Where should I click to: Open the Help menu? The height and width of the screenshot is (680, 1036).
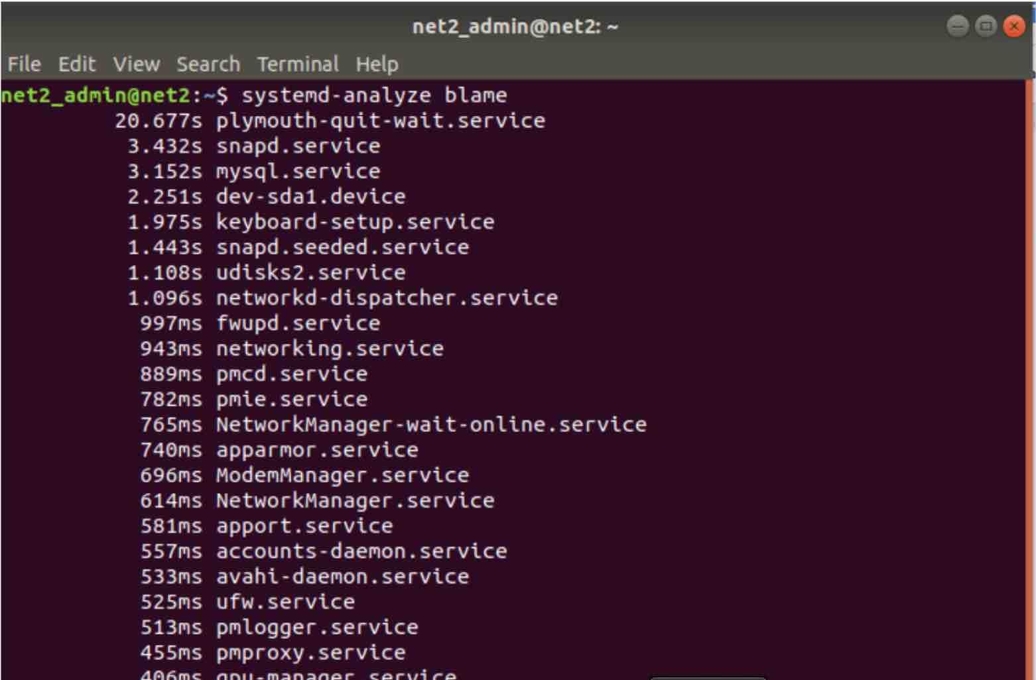pyautogui.click(x=377, y=64)
